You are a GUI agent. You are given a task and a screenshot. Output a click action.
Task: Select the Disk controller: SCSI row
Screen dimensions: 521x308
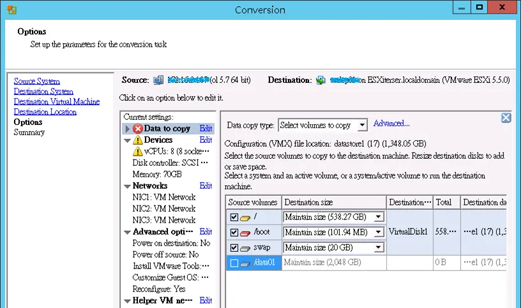tap(170, 163)
